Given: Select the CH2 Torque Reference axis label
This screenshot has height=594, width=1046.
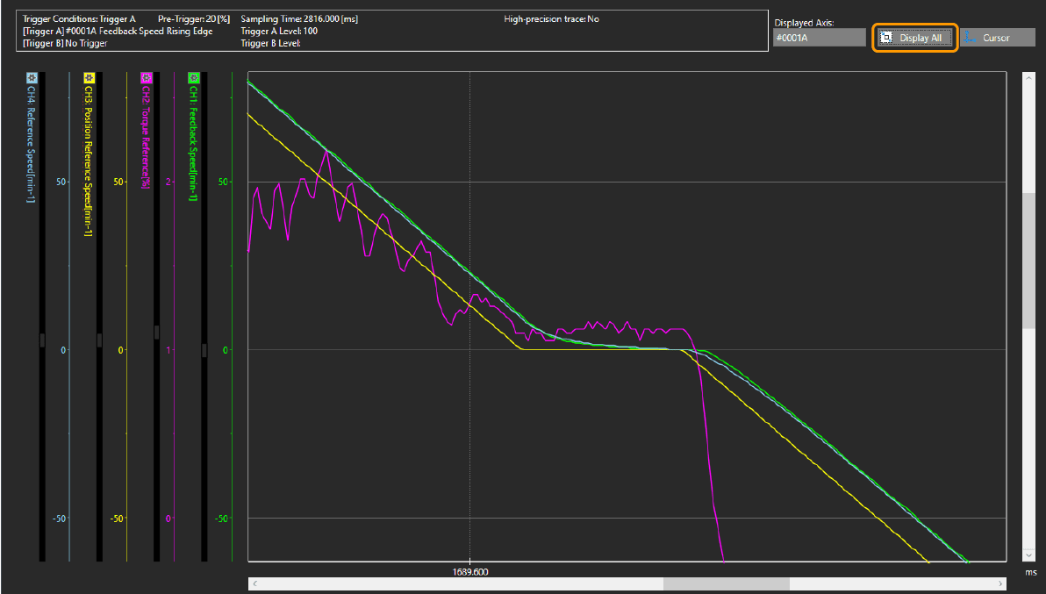Looking at the screenshot, I should point(147,136).
